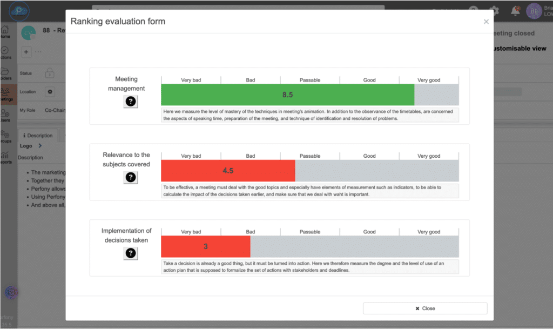This screenshot has height=329, width=553.
Task: Click the plus add button
Action: click(x=26, y=52)
